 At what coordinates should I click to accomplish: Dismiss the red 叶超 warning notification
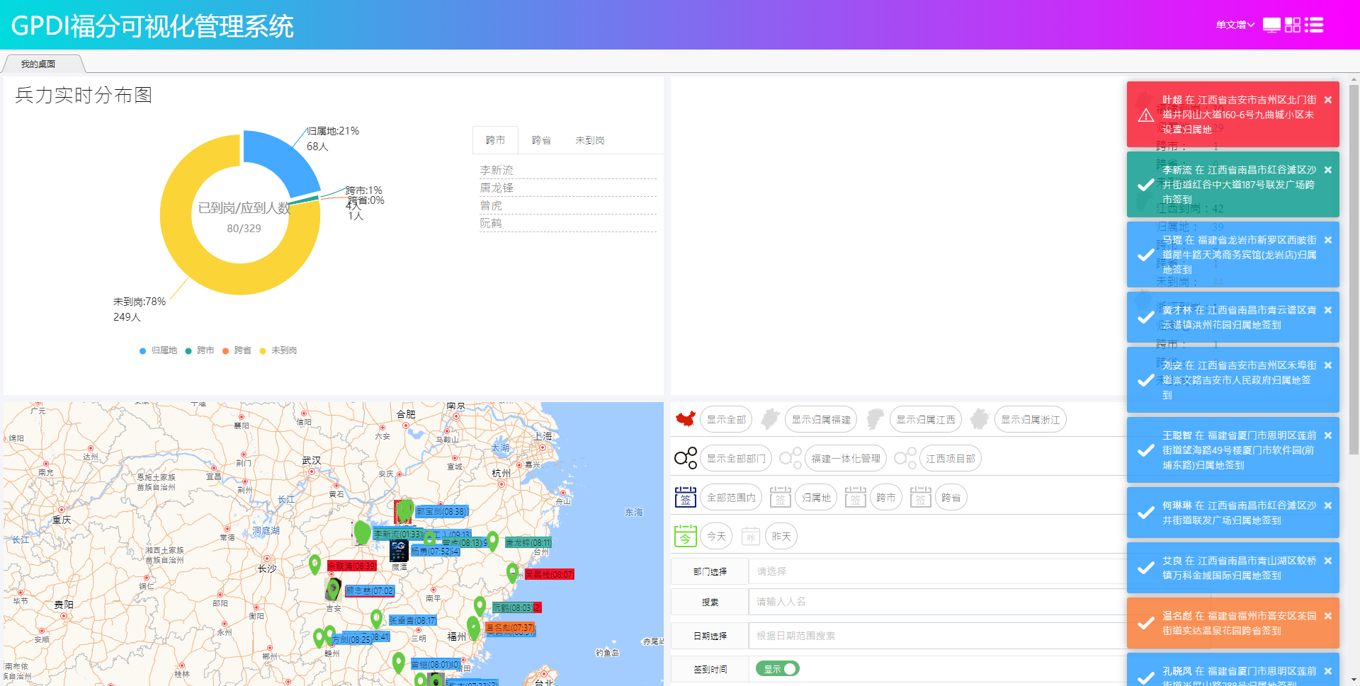pyautogui.click(x=1327, y=100)
